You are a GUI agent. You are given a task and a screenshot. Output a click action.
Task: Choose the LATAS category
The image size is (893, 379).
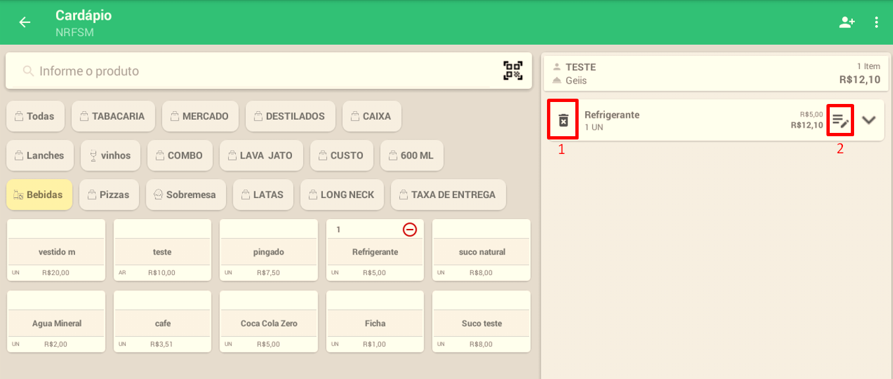(x=263, y=195)
